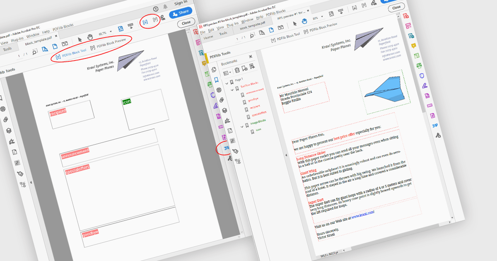
Task: Open the help question mark icon
Action: 156,9
